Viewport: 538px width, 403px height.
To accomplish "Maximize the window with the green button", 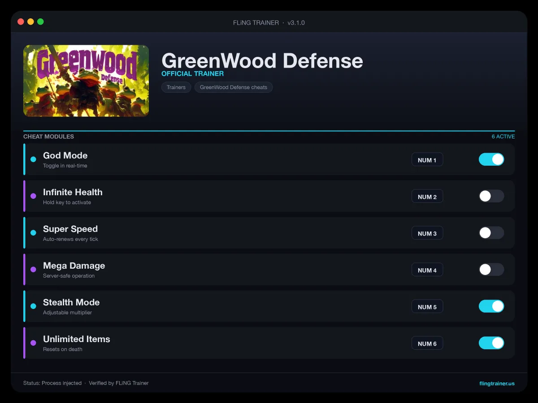I will click(x=40, y=21).
